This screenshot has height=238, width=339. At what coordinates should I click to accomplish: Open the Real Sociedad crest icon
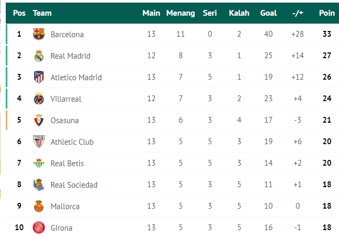click(x=39, y=185)
